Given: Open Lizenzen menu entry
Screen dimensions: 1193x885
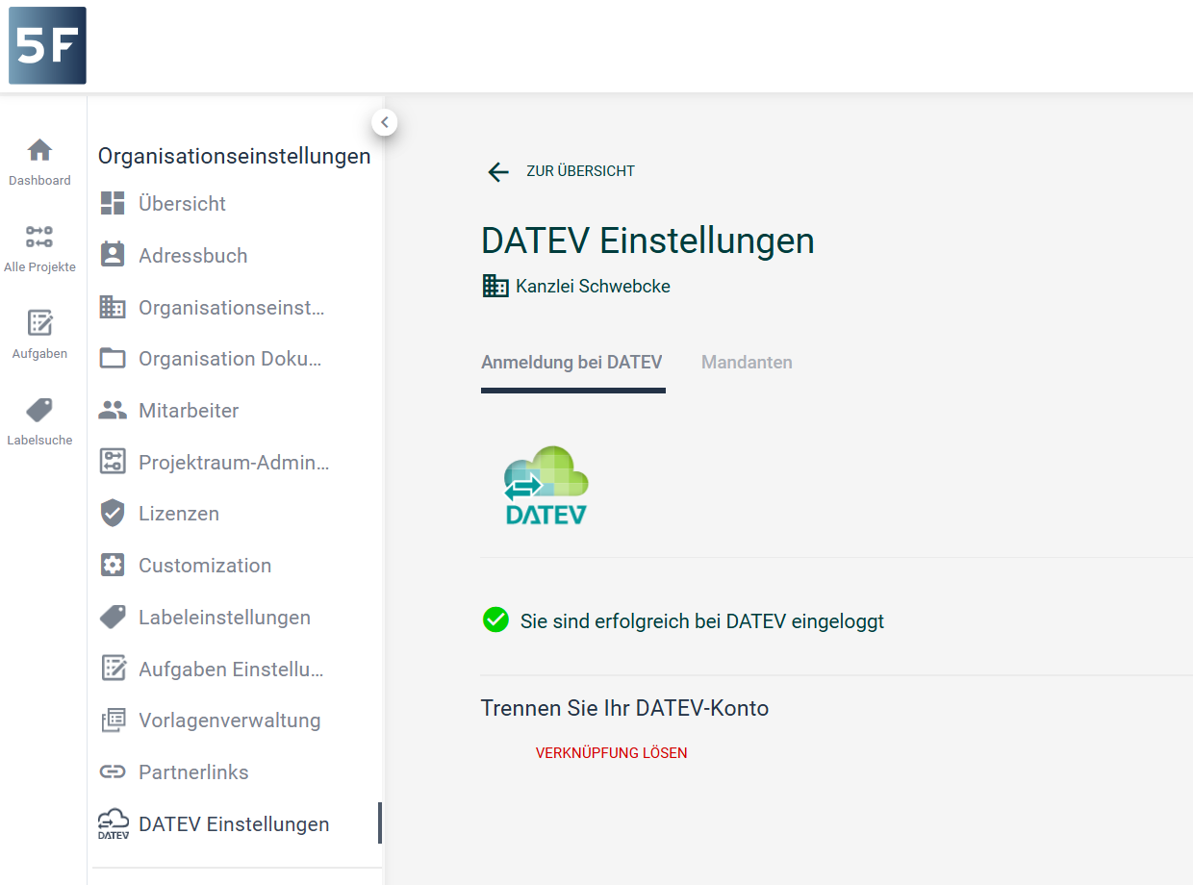Looking at the screenshot, I should [179, 514].
